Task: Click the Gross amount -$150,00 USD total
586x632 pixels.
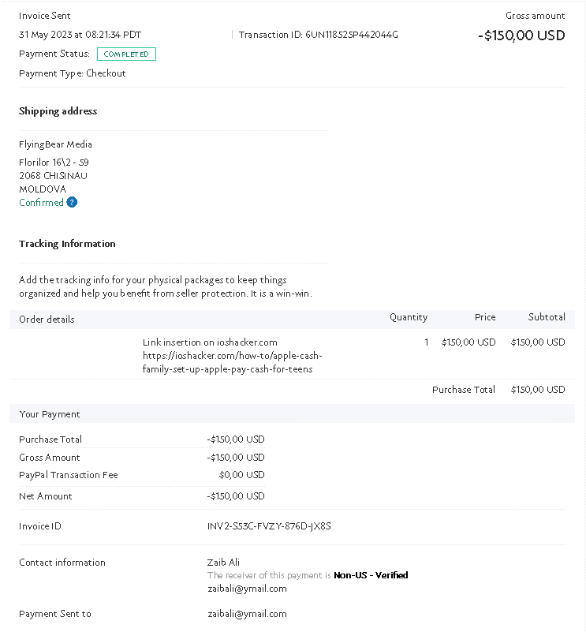Action: (521, 36)
